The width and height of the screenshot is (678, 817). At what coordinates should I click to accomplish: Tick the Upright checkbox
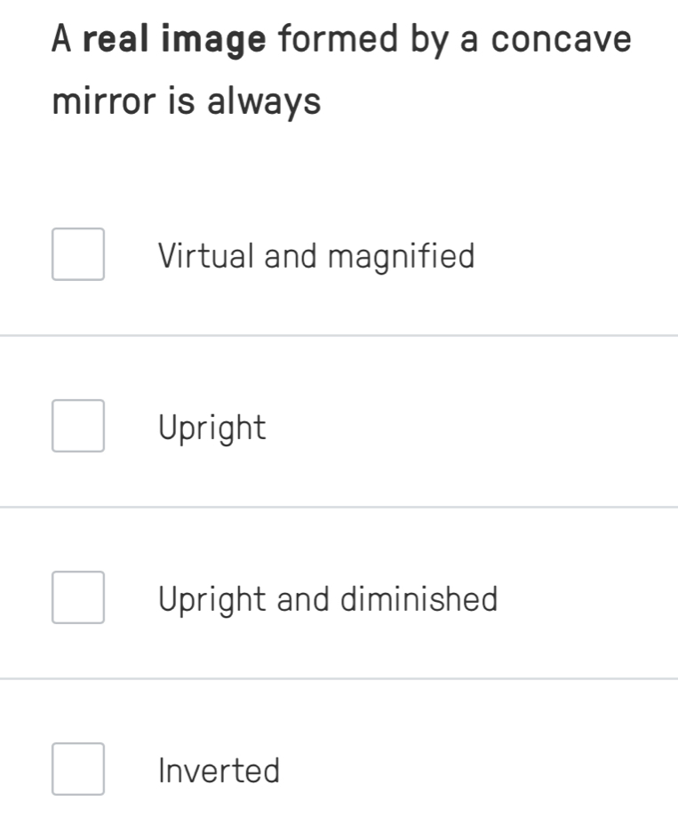(x=78, y=426)
